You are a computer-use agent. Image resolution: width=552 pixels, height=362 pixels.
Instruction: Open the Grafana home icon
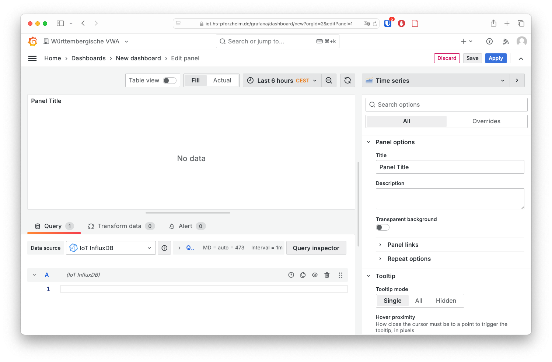pos(32,41)
